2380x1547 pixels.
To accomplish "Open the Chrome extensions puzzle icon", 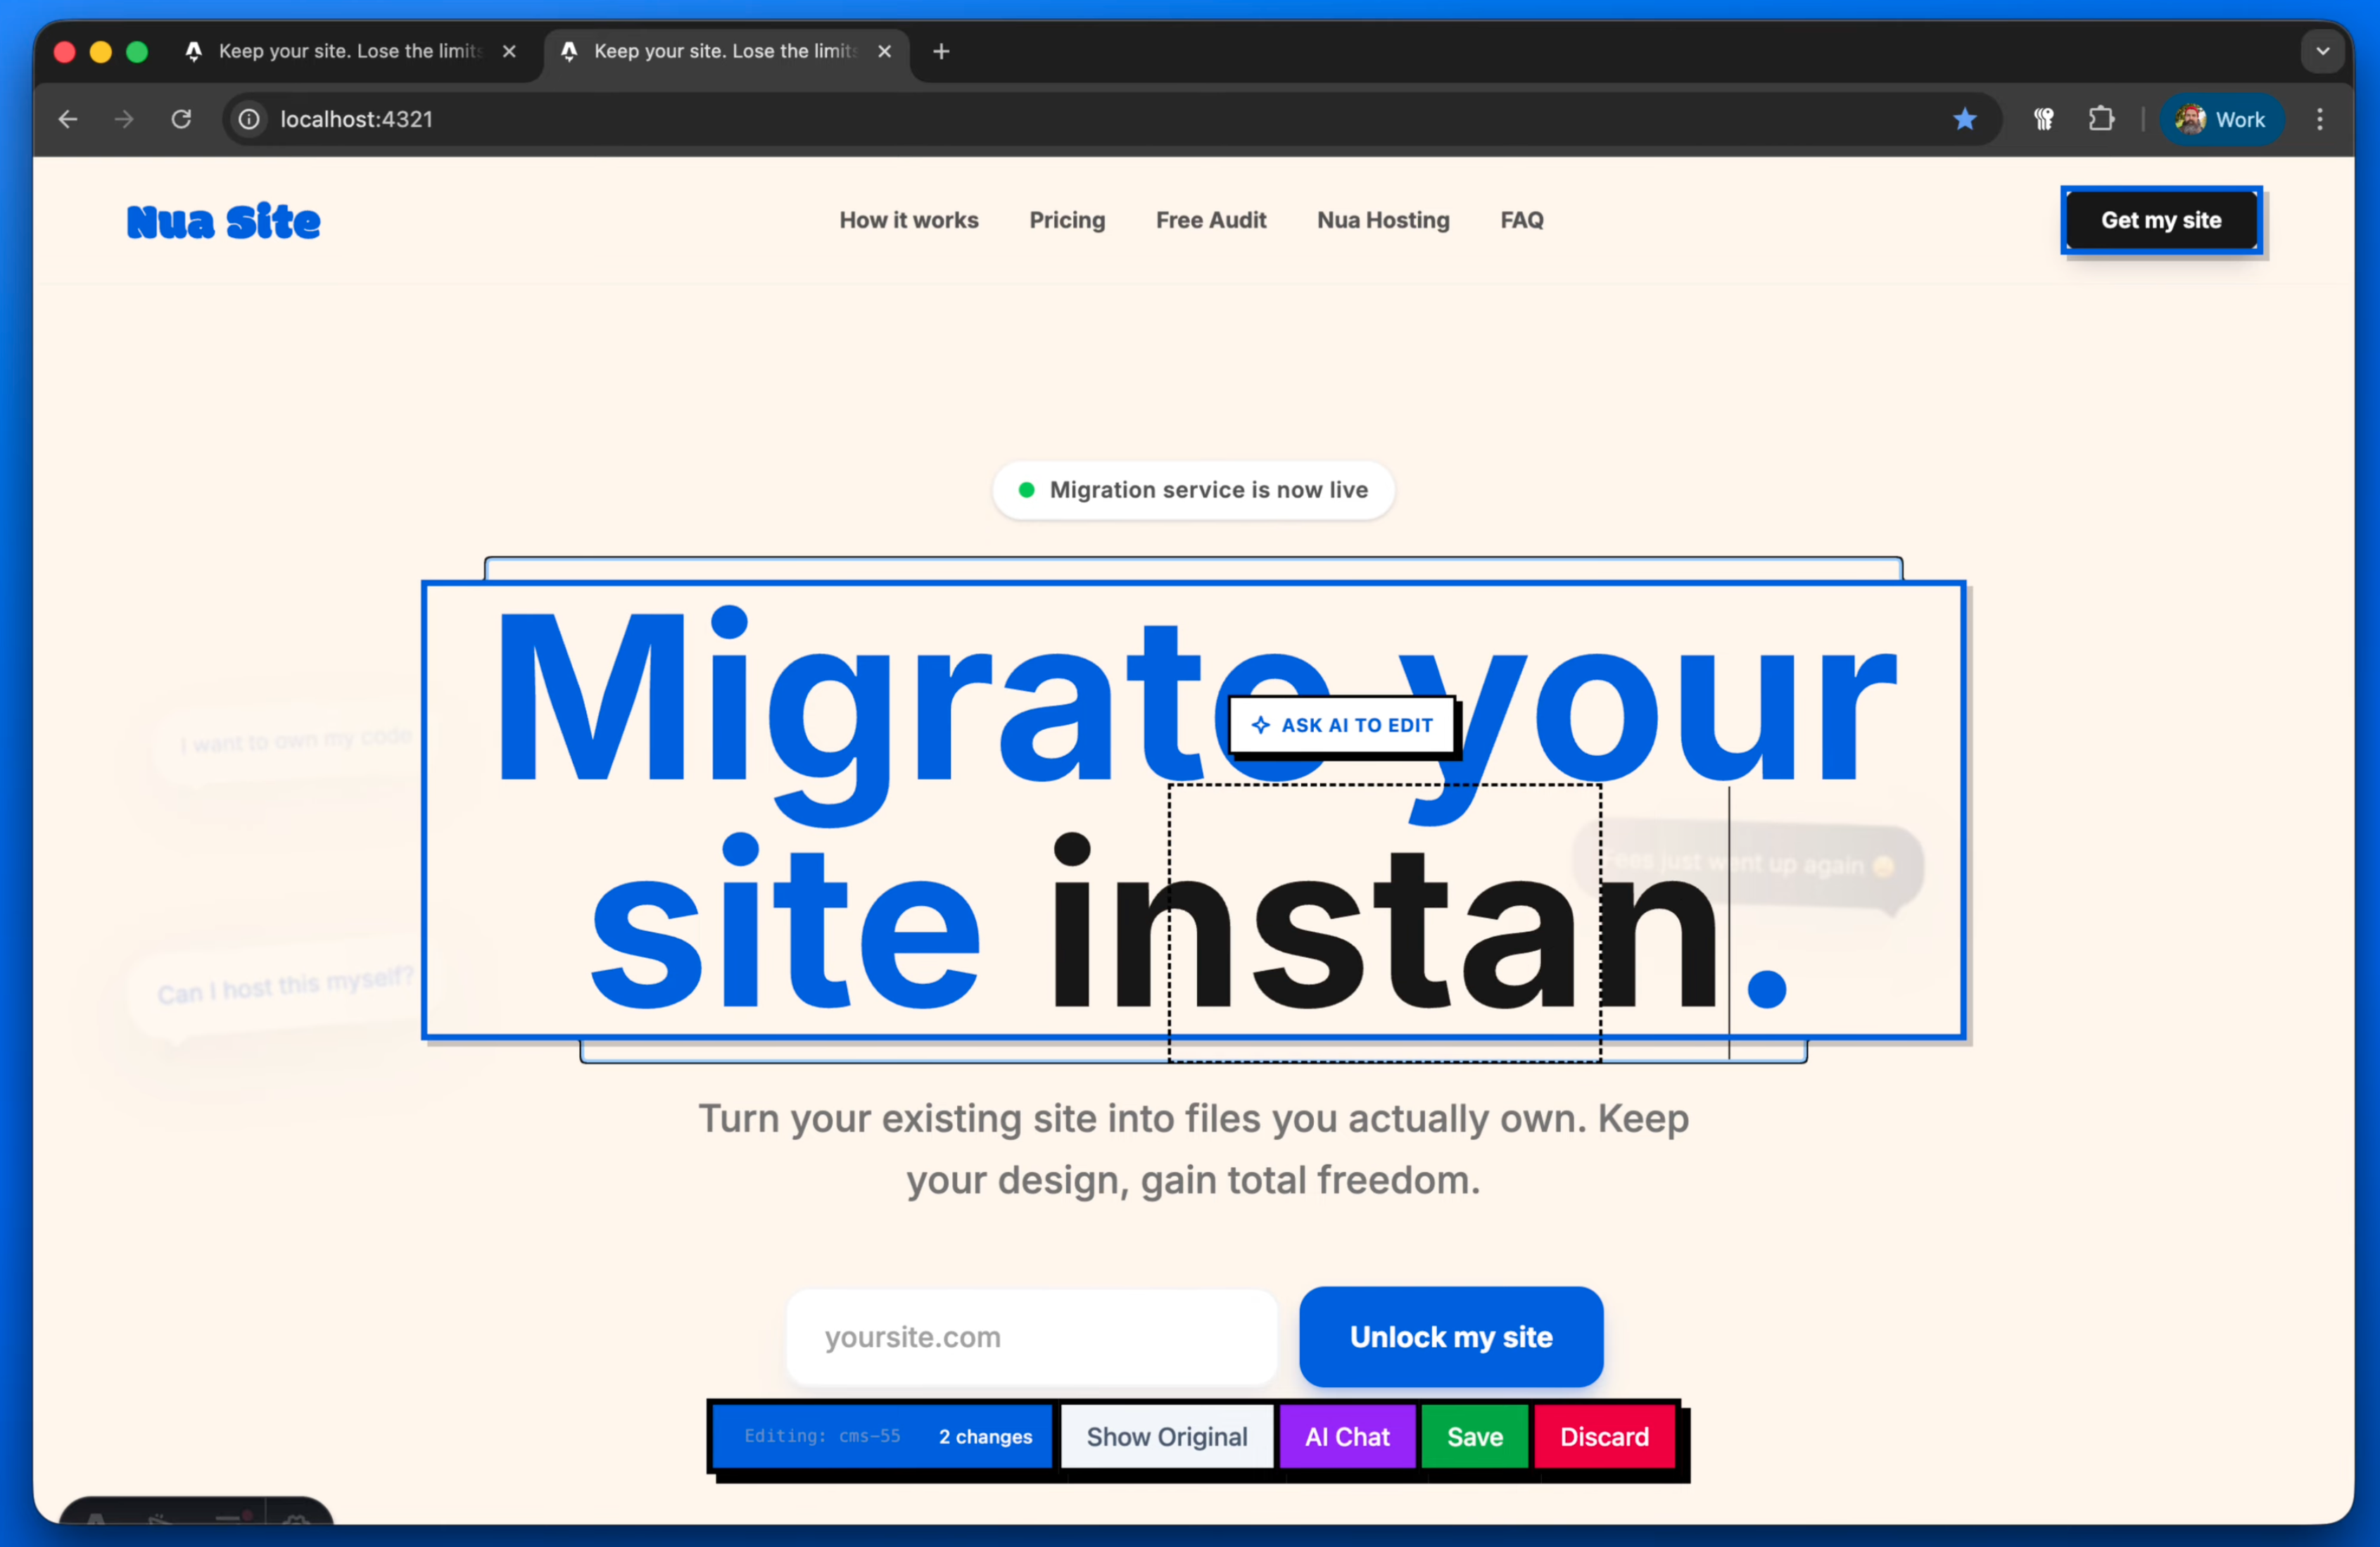I will coord(2101,119).
